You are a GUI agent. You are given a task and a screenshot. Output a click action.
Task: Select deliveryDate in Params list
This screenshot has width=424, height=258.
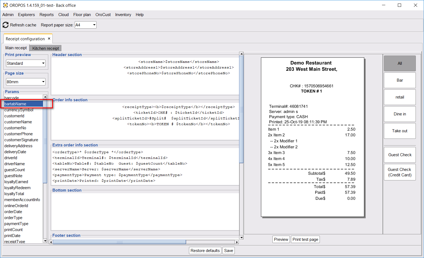click(23, 152)
